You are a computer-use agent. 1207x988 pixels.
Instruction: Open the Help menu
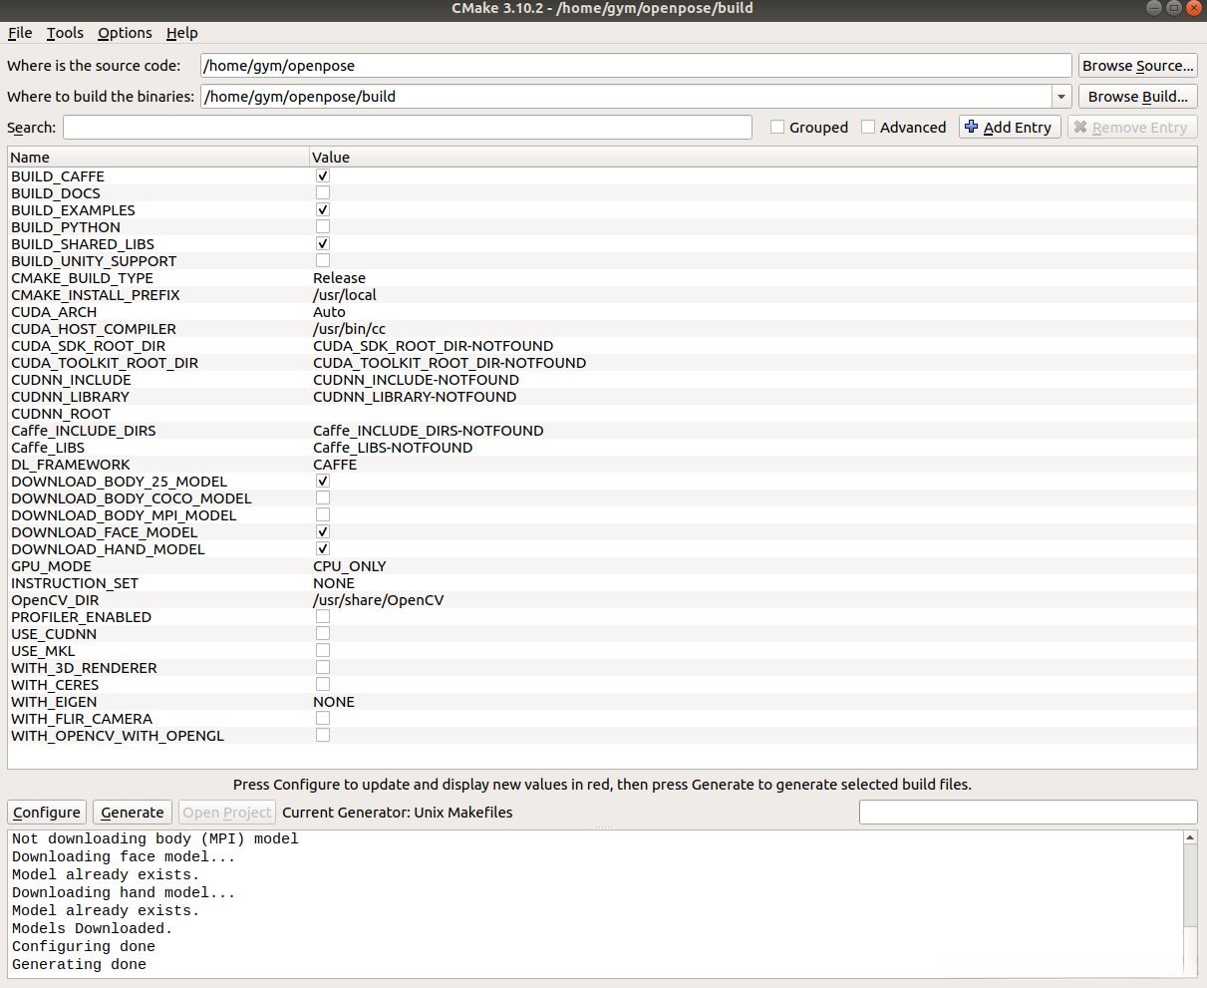coord(181,33)
